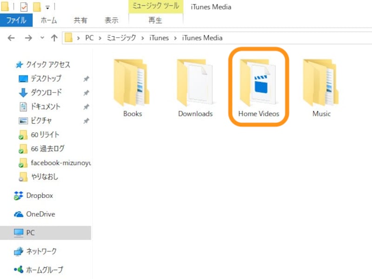Open the recent locations dropdown chevron
372x279 pixels.
coord(42,38)
